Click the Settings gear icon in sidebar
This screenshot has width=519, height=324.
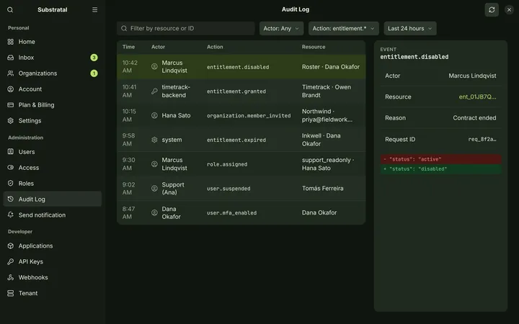click(x=11, y=121)
